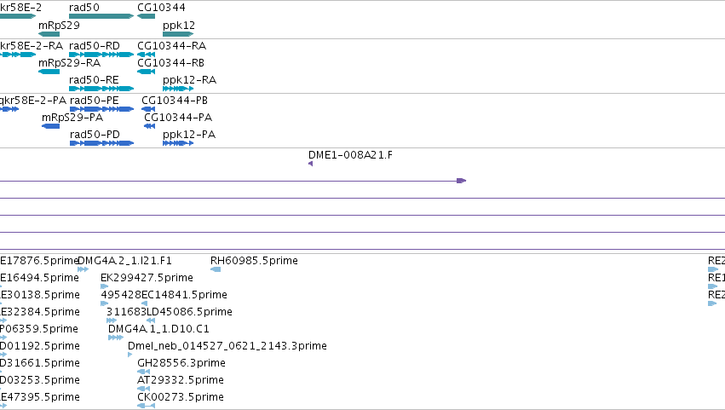Image resolution: width=725 pixels, height=410 pixels.
Task: Click the D03253.5prime label text
Action: pyautogui.click(x=40, y=380)
